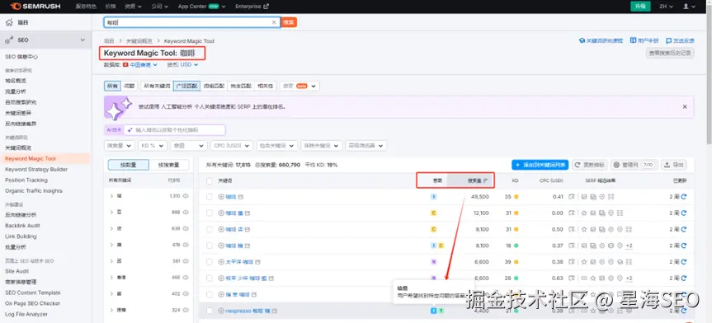This screenshot has width=712, height=323.
Task: Check the row with search volume 49,500
Action: pyautogui.click(x=210, y=197)
